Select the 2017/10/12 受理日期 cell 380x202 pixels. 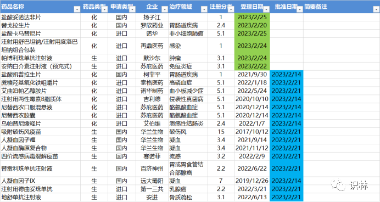tap(252, 132)
